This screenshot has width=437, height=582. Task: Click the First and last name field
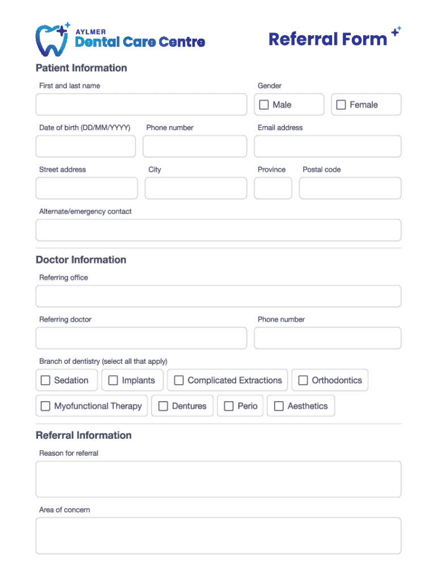[141, 105]
